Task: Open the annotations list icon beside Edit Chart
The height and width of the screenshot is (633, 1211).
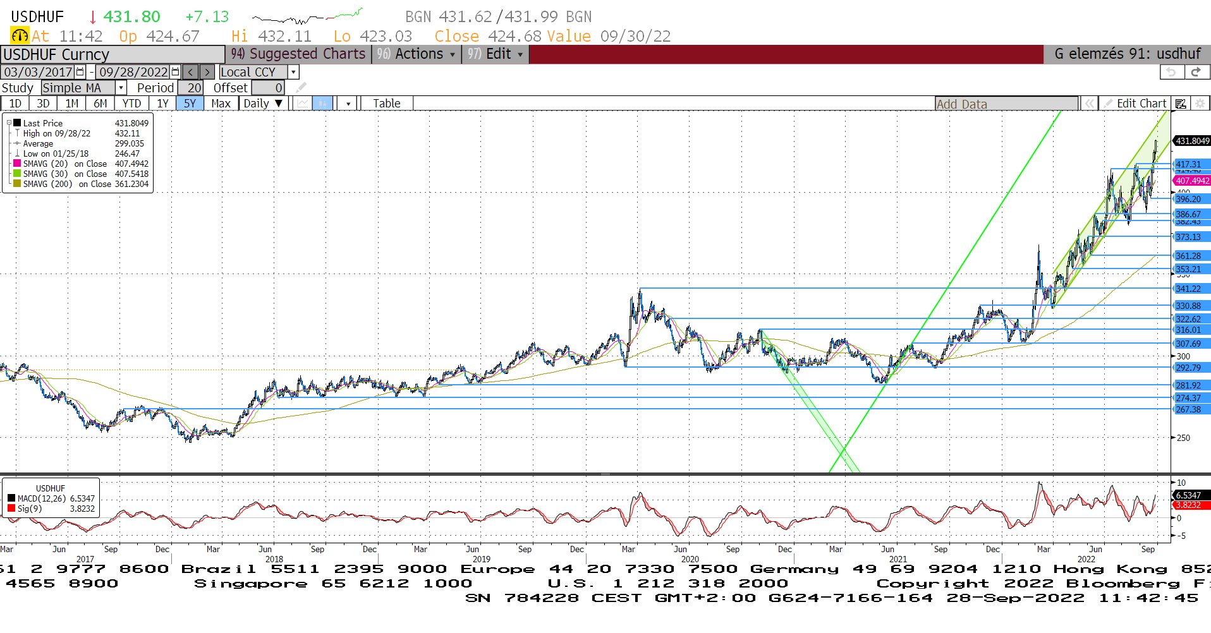Action: click(x=1181, y=104)
